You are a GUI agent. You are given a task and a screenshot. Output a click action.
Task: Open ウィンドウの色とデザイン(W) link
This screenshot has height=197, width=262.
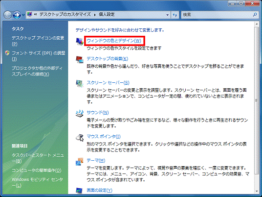[114, 41]
